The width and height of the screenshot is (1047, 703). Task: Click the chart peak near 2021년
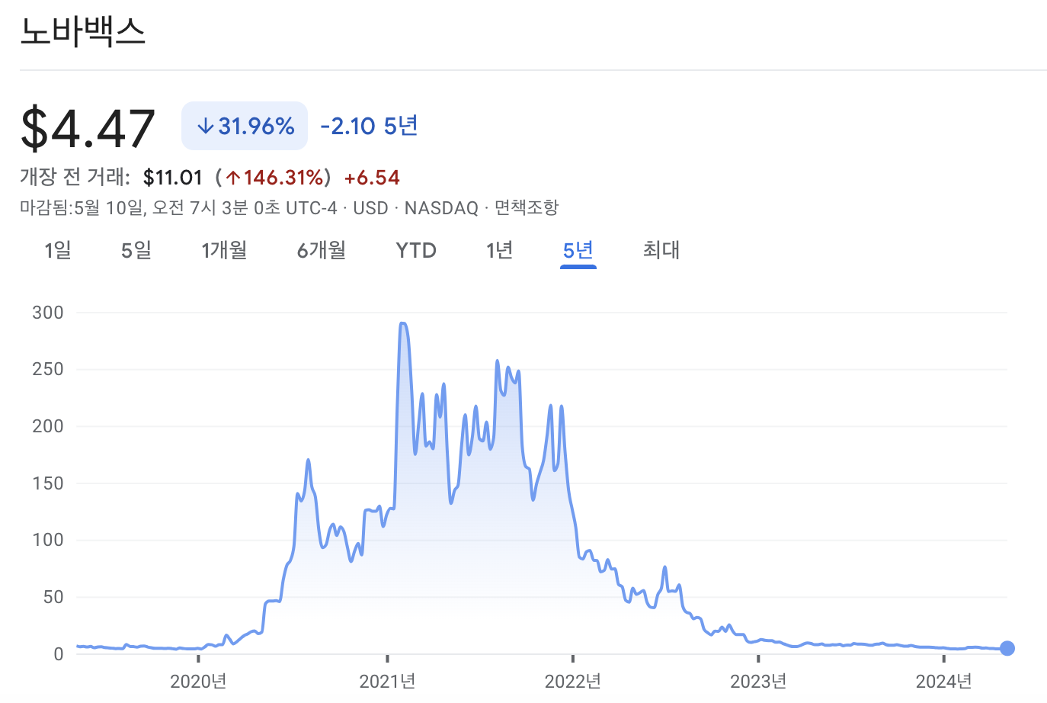[403, 324]
